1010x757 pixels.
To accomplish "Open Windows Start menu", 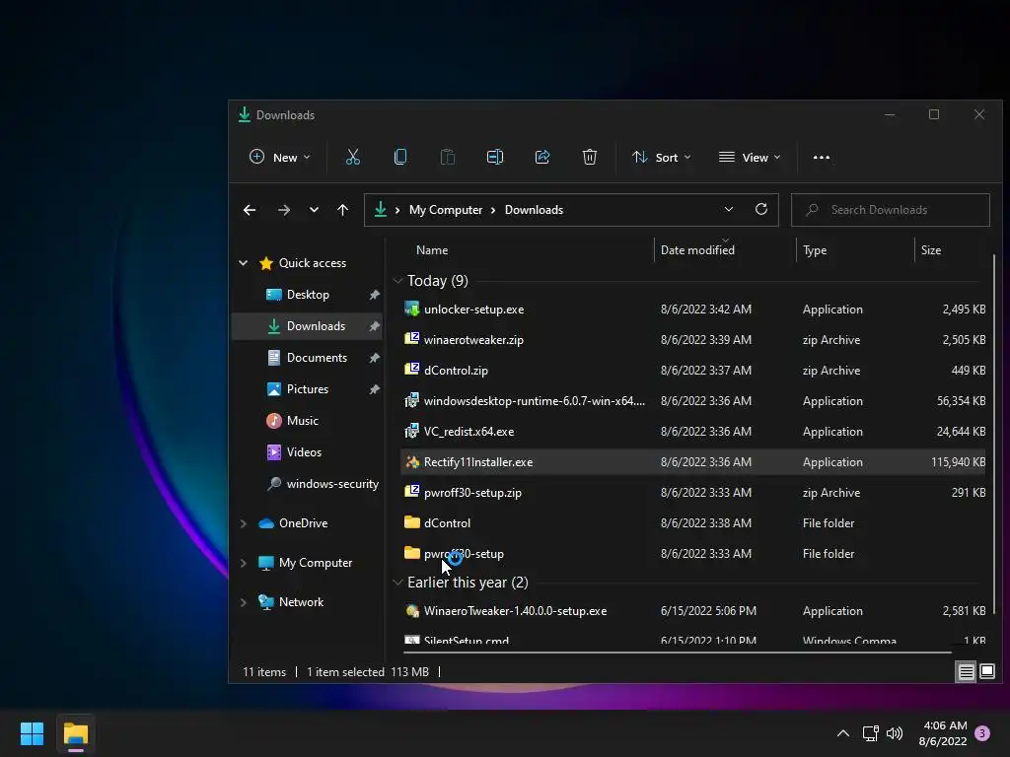I will tap(32, 733).
